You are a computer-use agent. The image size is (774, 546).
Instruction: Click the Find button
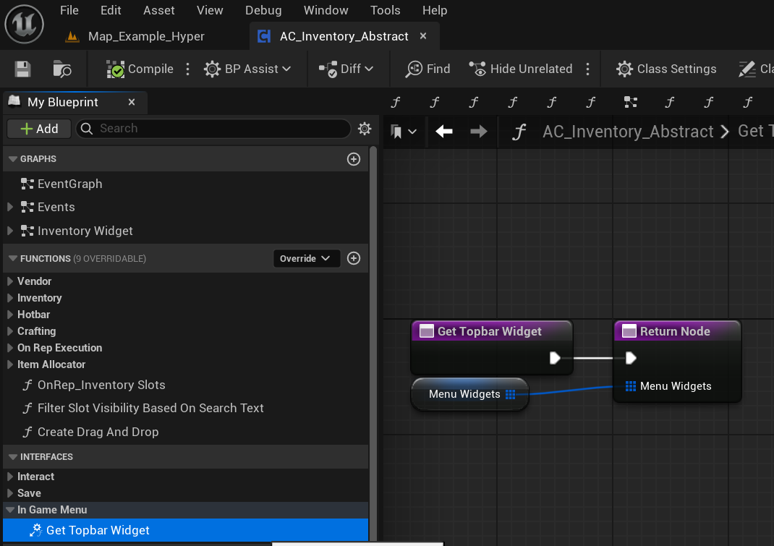[x=428, y=69]
